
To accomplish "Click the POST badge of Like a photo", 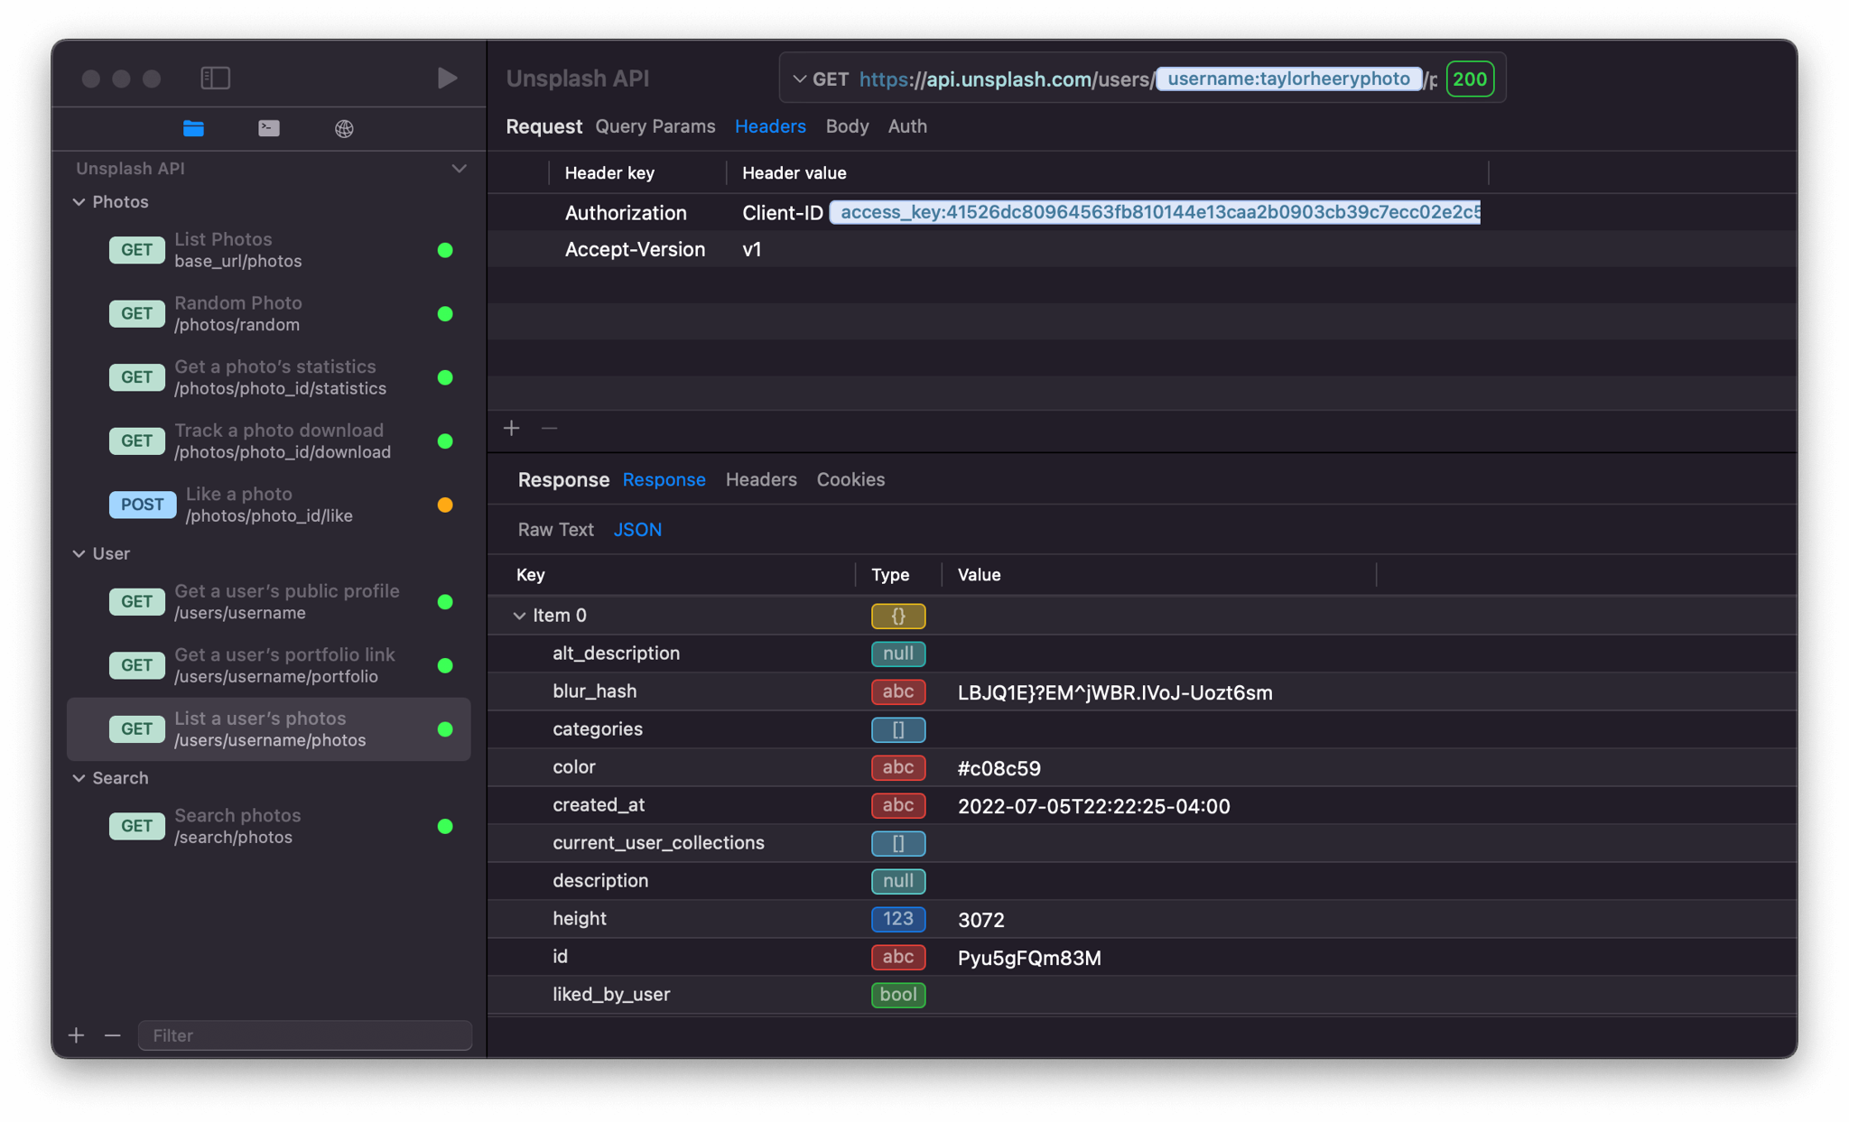I will 143,505.
